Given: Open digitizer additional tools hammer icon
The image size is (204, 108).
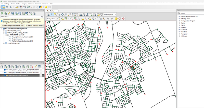Looking at the screenshot, I should click(x=104, y=19).
